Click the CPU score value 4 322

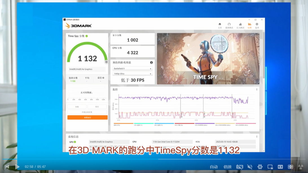pos(133,53)
